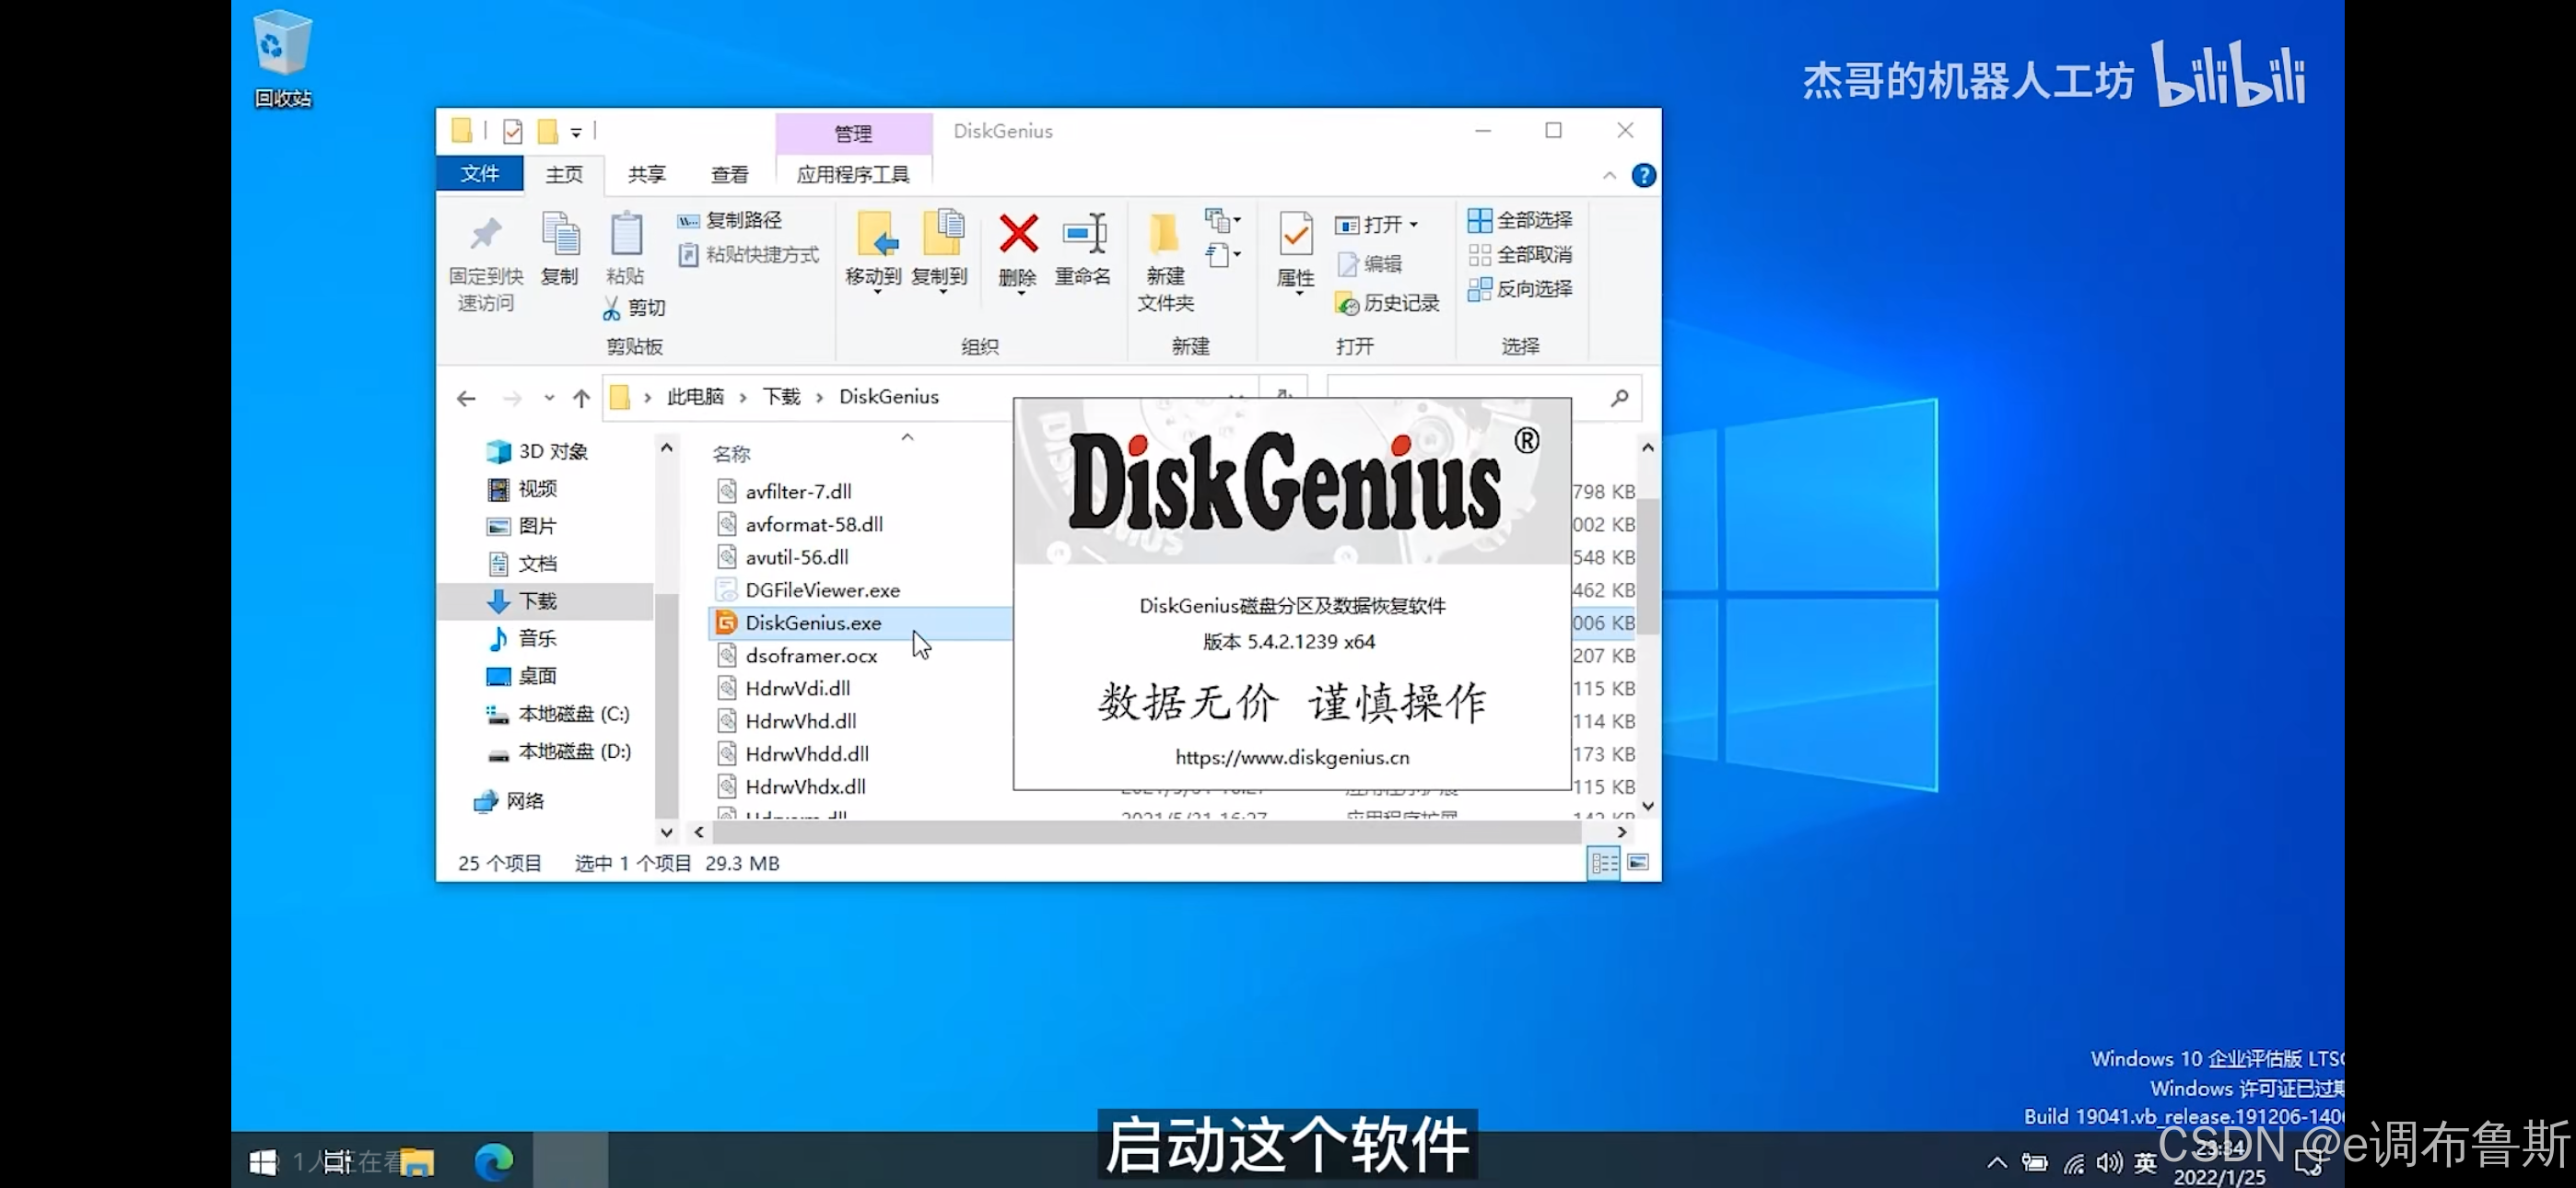Expand the New Item dropdown in ribbon

coord(1224,219)
